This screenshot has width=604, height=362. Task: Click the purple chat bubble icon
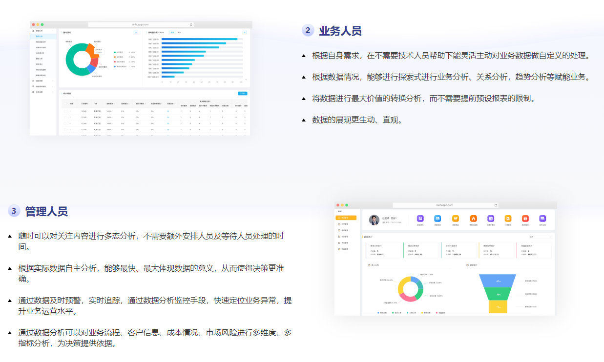point(542,219)
